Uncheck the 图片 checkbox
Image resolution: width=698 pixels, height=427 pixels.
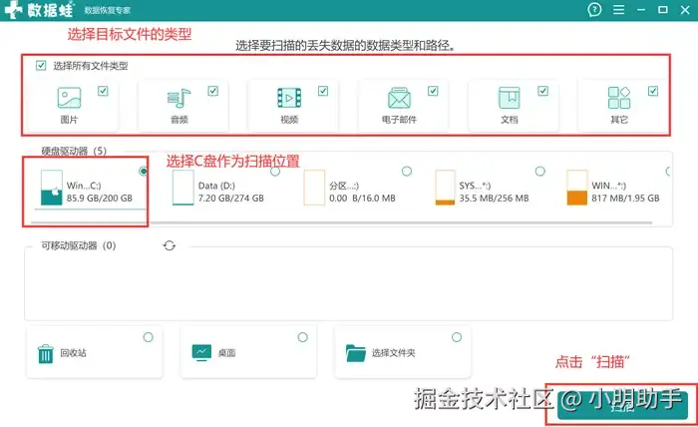103,91
